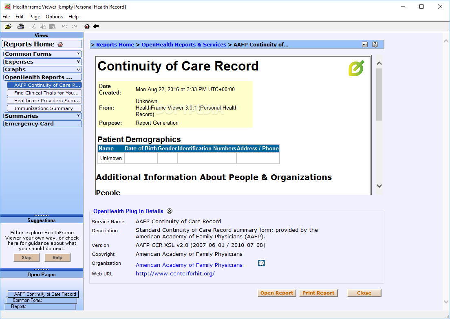Expand the Common Forms section
Viewport: 450px width, 319px height.
click(x=78, y=54)
